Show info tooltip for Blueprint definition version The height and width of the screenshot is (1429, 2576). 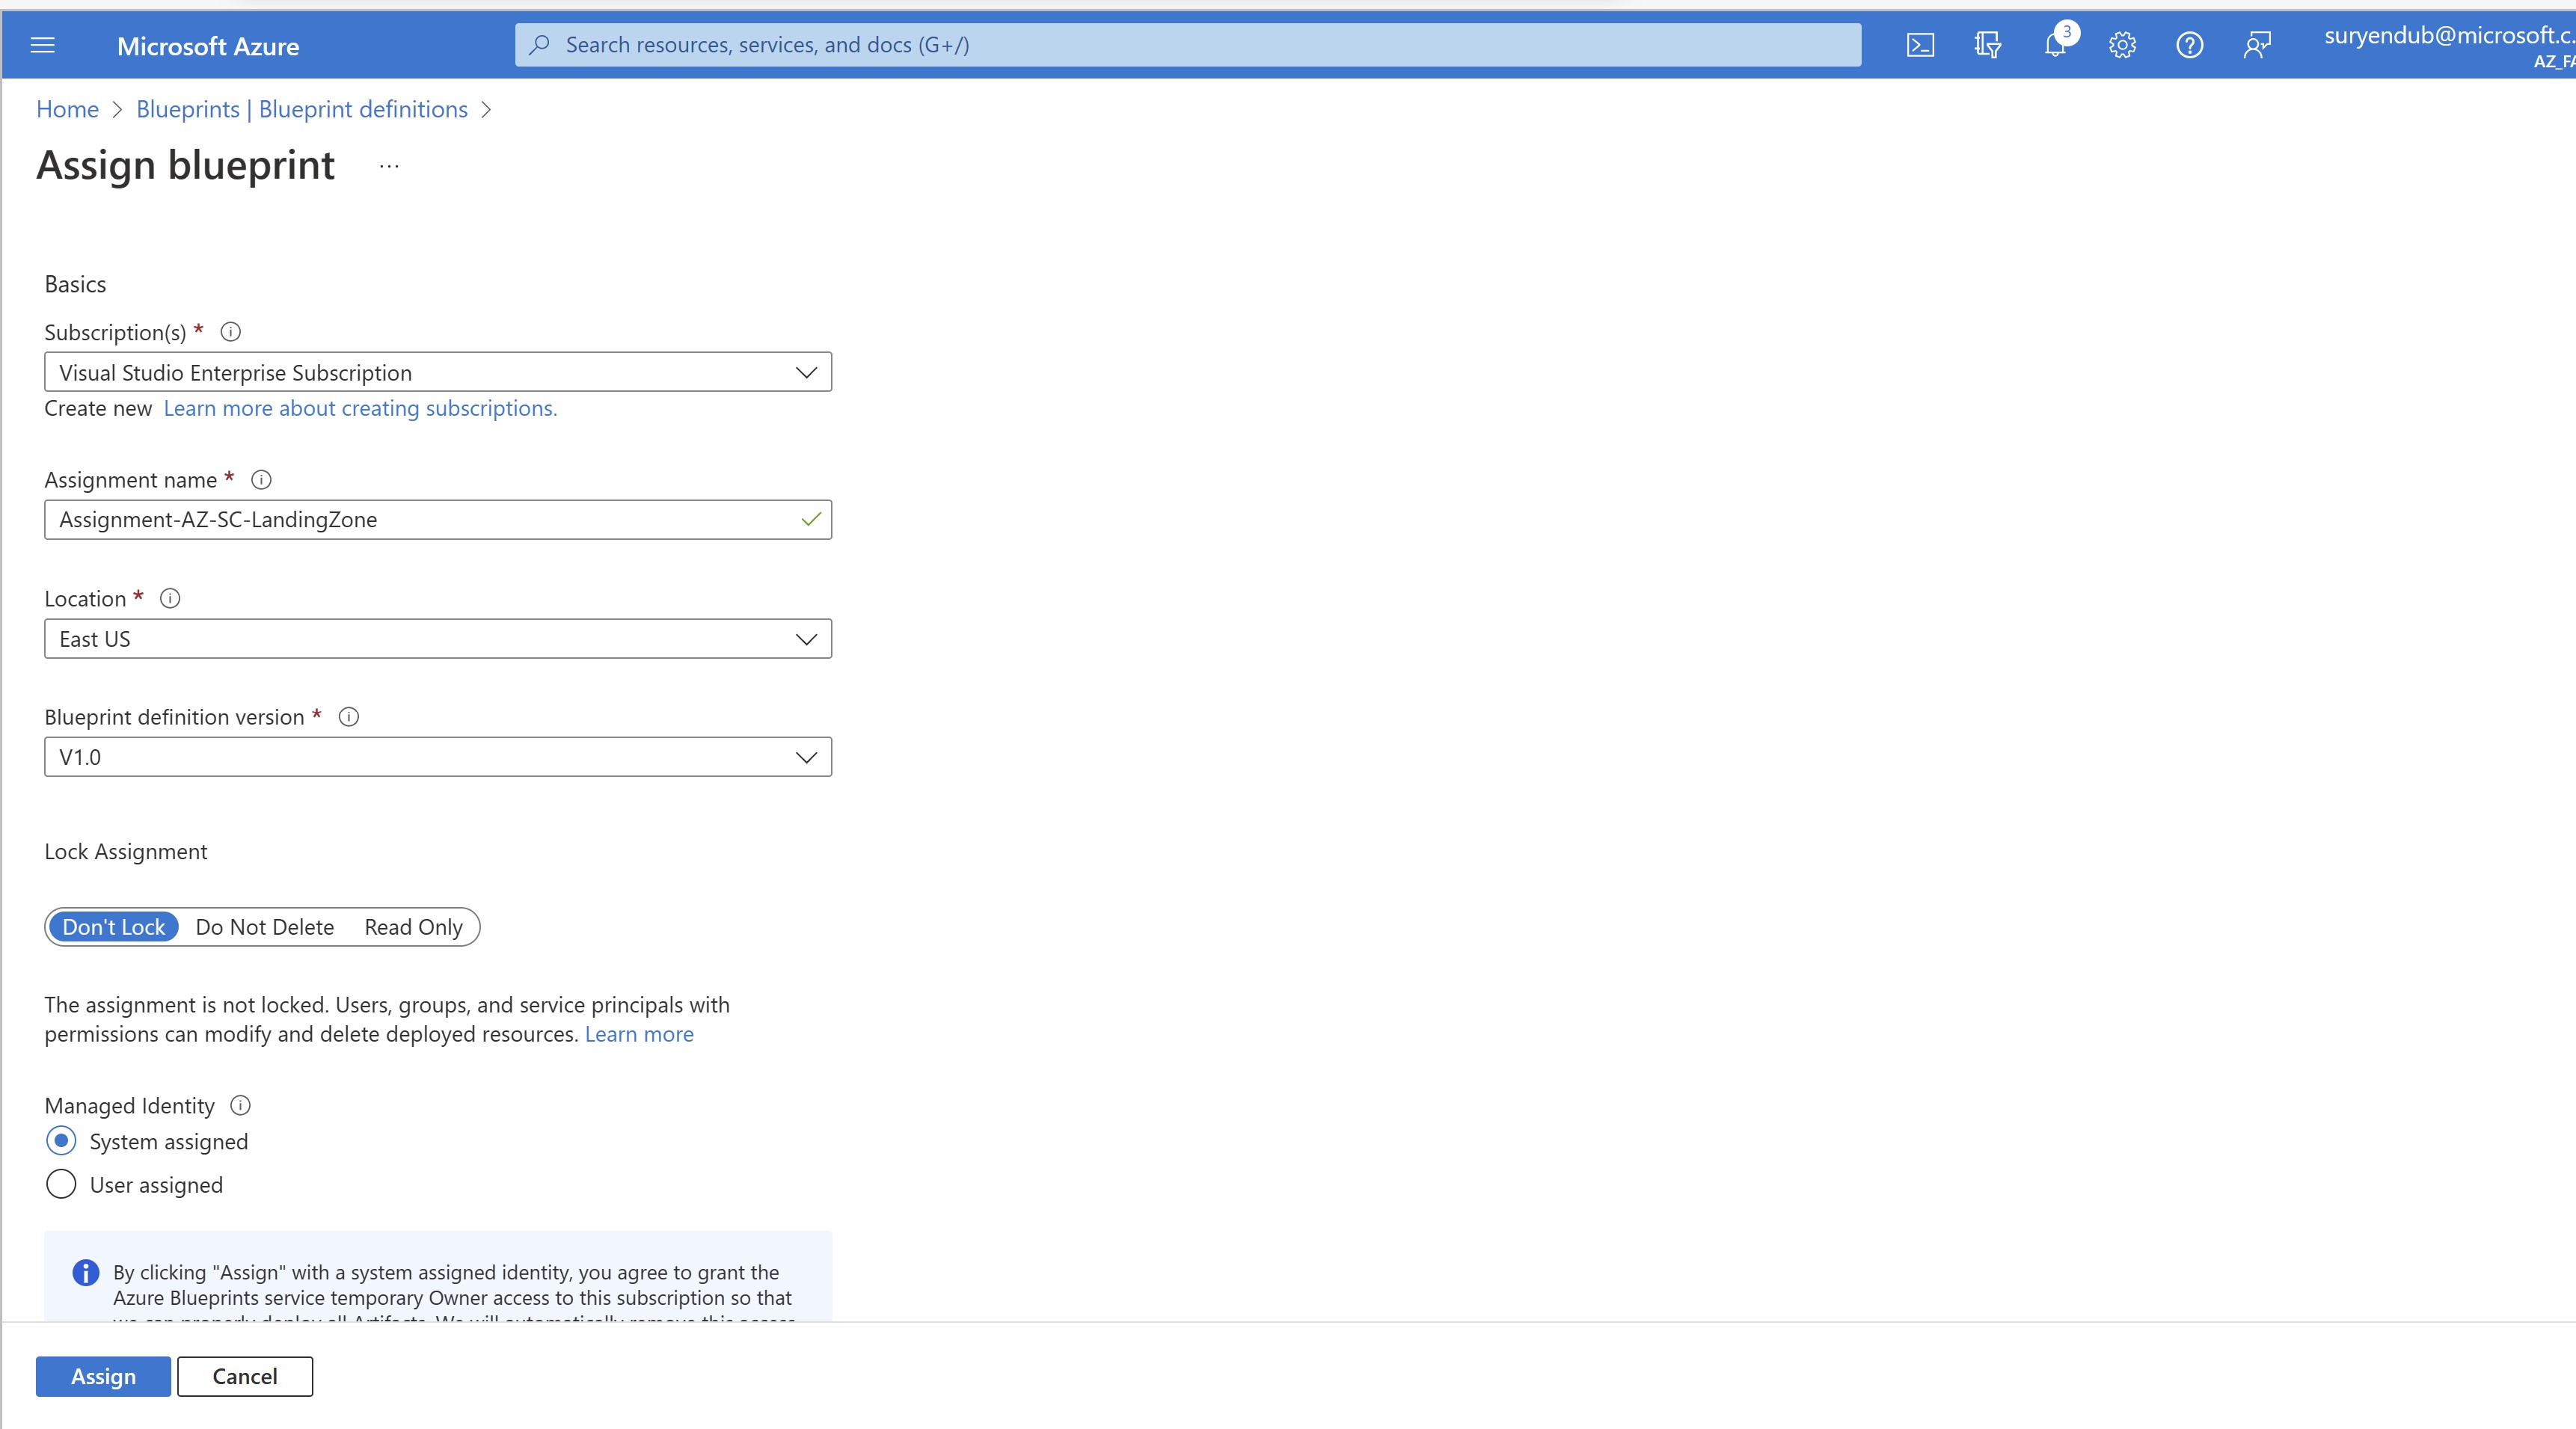(x=348, y=717)
